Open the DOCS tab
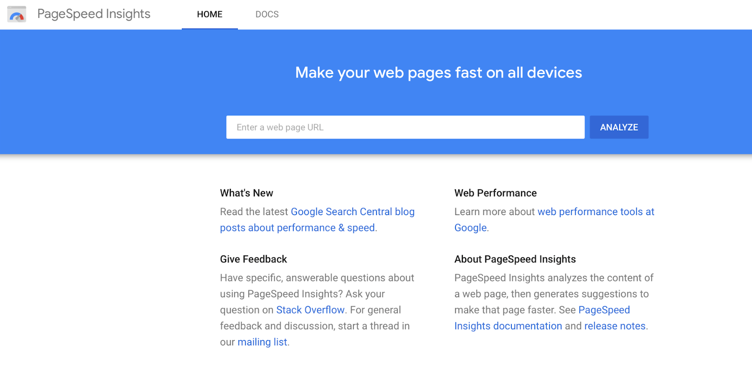This screenshot has height=380, width=752. point(267,15)
